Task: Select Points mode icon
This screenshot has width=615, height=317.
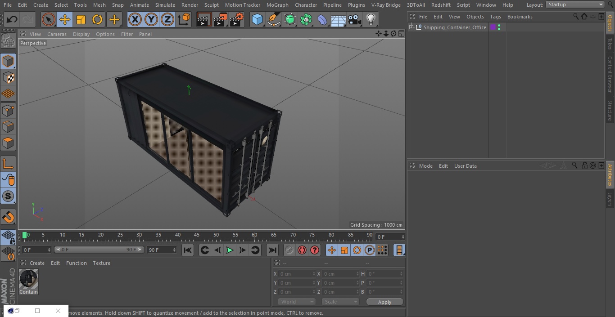Action: point(8,110)
